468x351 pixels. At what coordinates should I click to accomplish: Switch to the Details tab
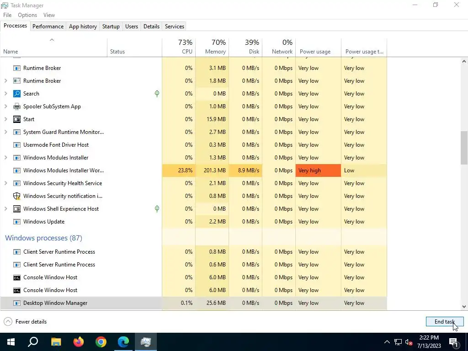pyautogui.click(x=151, y=27)
